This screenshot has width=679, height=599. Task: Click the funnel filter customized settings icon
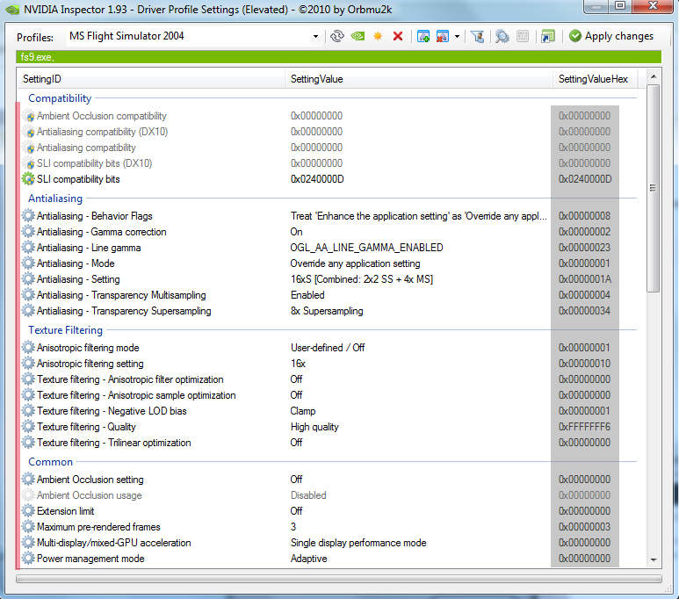pyautogui.click(x=477, y=36)
